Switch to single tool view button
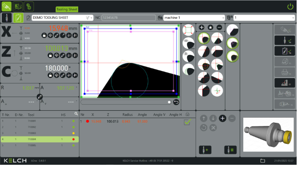This screenshot has width=297, height=170. coord(7,18)
